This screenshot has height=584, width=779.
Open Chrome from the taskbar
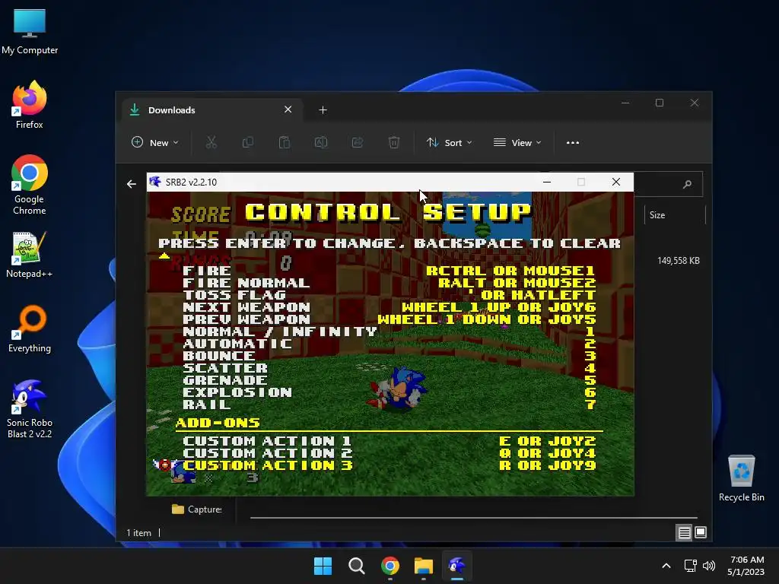pos(390,566)
